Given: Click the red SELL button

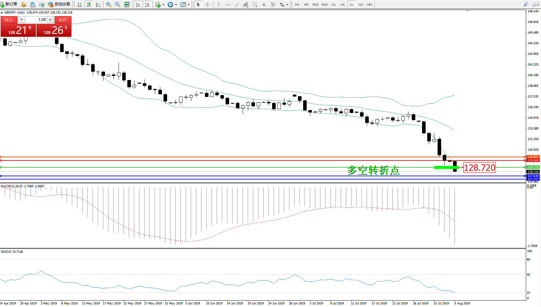Looking at the screenshot, I should pyautogui.click(x=9, y=20).
